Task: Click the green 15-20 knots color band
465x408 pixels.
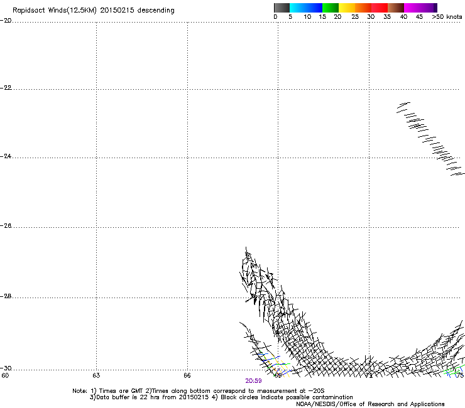Action: (x=331, y=8)
